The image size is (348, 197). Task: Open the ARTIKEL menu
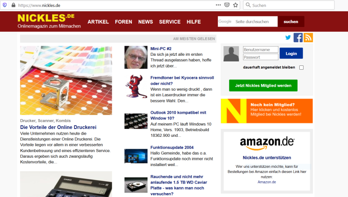point(98,22)
